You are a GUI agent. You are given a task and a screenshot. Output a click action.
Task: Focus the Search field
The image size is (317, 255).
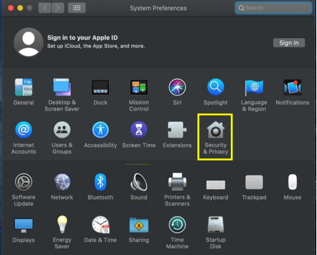[x=273, y=8]
